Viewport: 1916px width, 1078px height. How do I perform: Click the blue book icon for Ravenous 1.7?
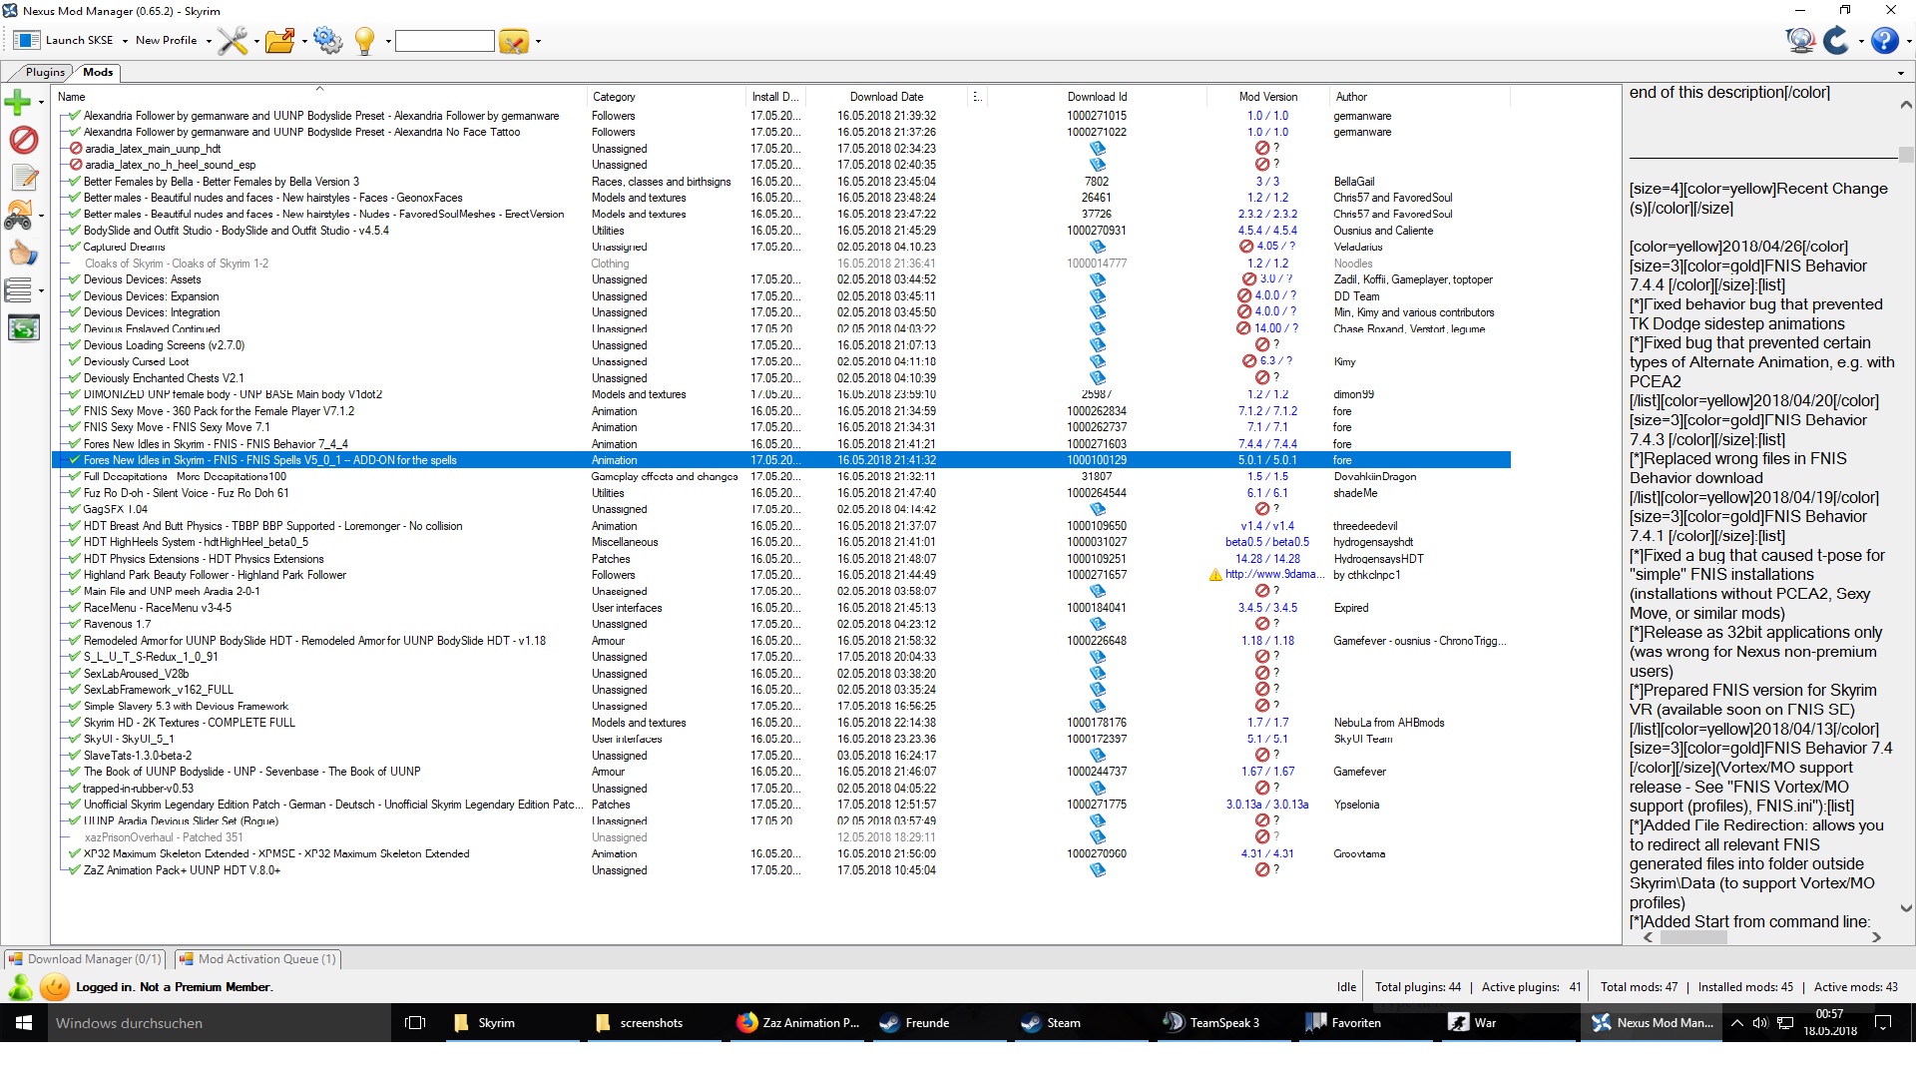click(x=1097, y=624)
